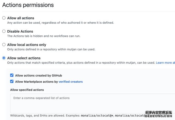
Task: Click the "Disable Actions" label text
Action: point(20,31)
